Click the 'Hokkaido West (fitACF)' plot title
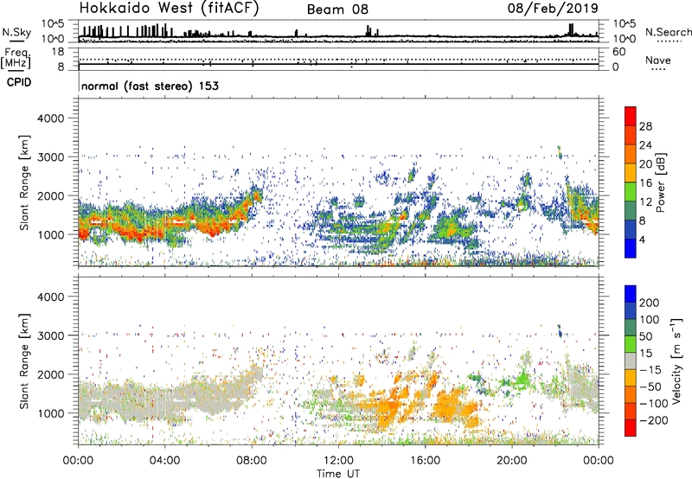The width and height of the screenshot is (692, 479). [169, 8]
